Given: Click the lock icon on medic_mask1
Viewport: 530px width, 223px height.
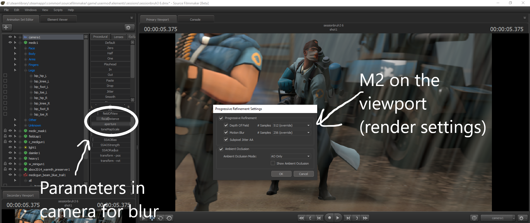Looking at the screenshot, I should click(x=5, y=131).
